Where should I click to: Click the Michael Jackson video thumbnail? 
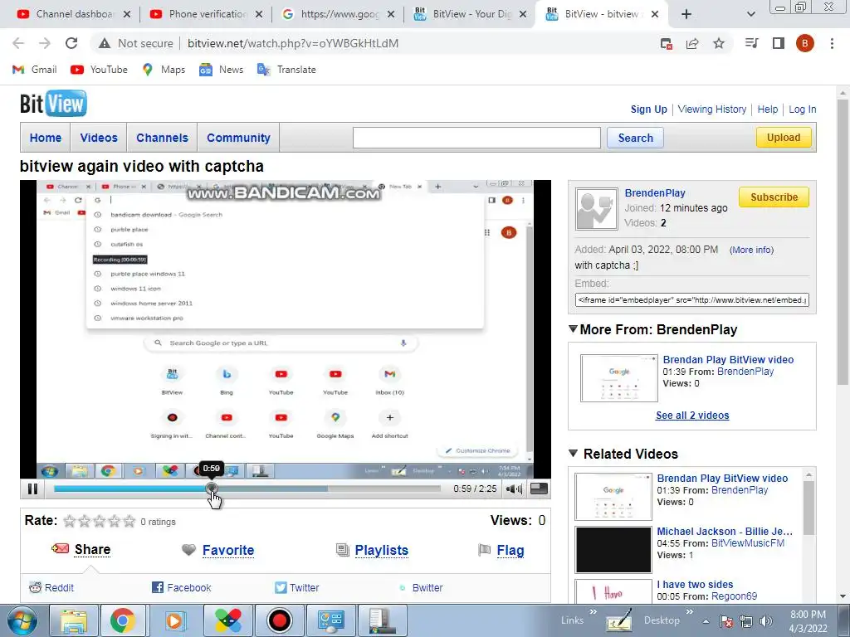coord(613,549)
